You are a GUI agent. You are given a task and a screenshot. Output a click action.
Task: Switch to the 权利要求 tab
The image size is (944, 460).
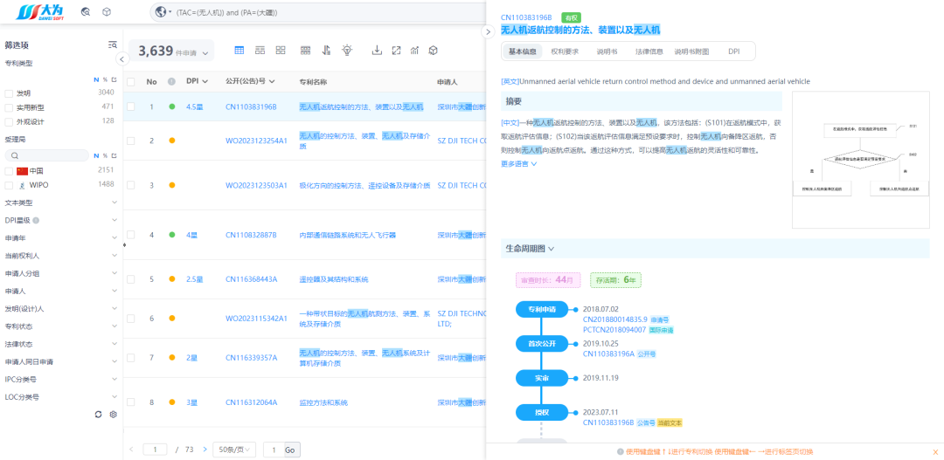[x=565, y=51]
